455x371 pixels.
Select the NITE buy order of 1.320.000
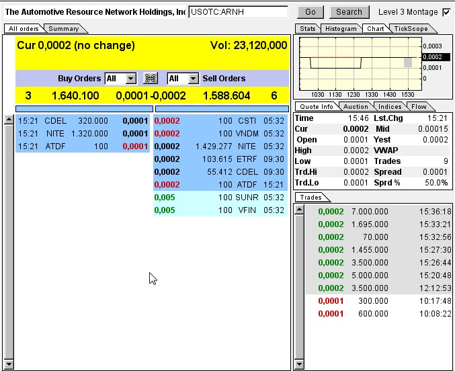tap(83, 134)
